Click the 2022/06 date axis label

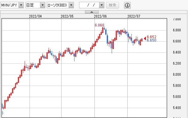point(100,16)
